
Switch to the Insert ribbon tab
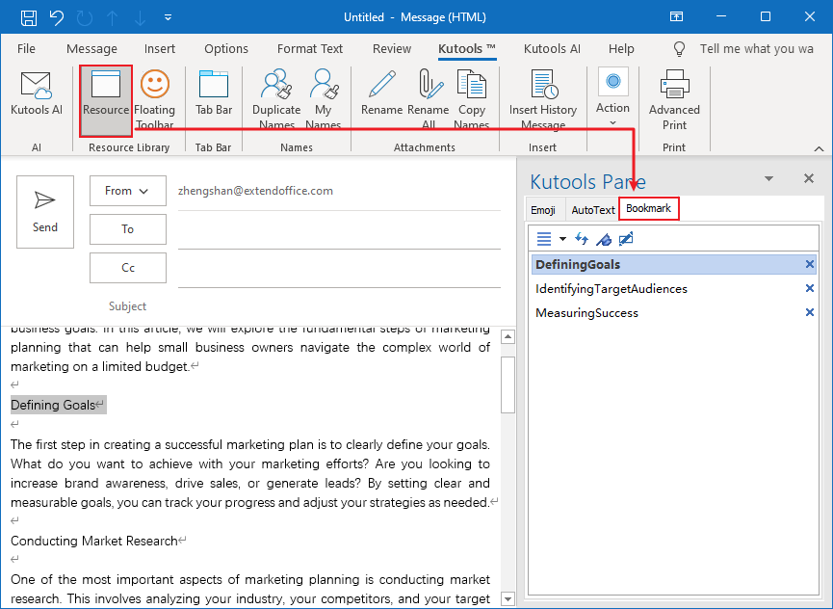pyautogui.click(x=159, y=49)
